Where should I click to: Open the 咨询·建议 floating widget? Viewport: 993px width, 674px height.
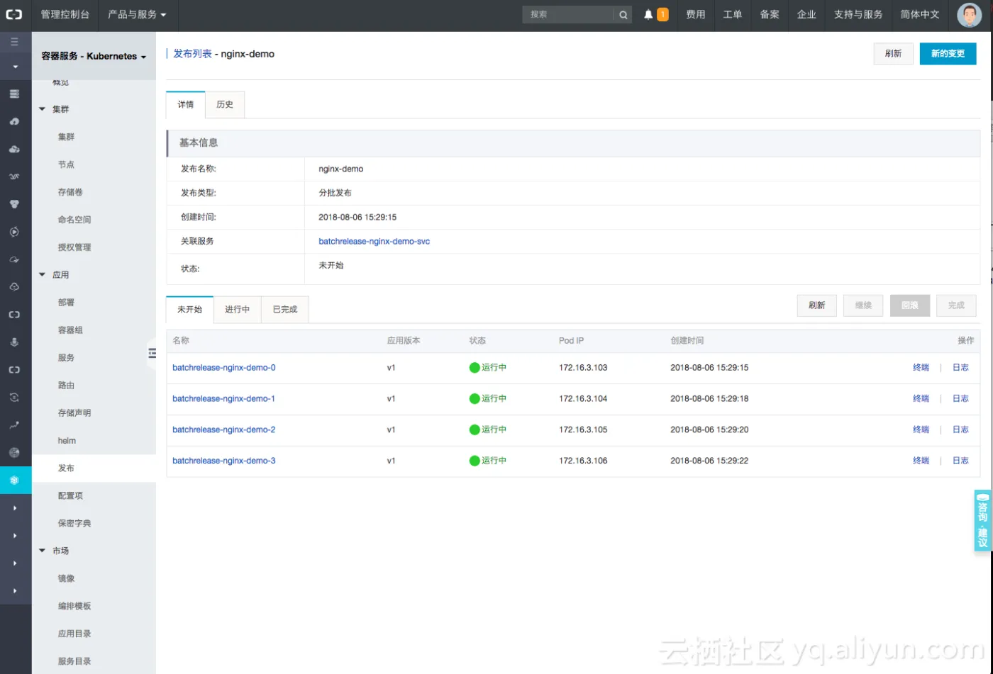click(x=983, y=521)
